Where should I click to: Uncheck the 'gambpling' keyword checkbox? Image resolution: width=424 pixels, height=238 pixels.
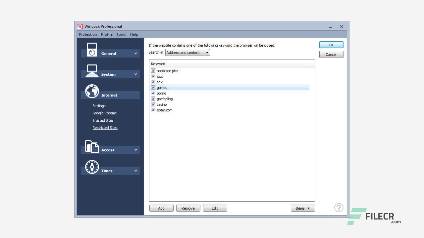[x=153, y=99]
